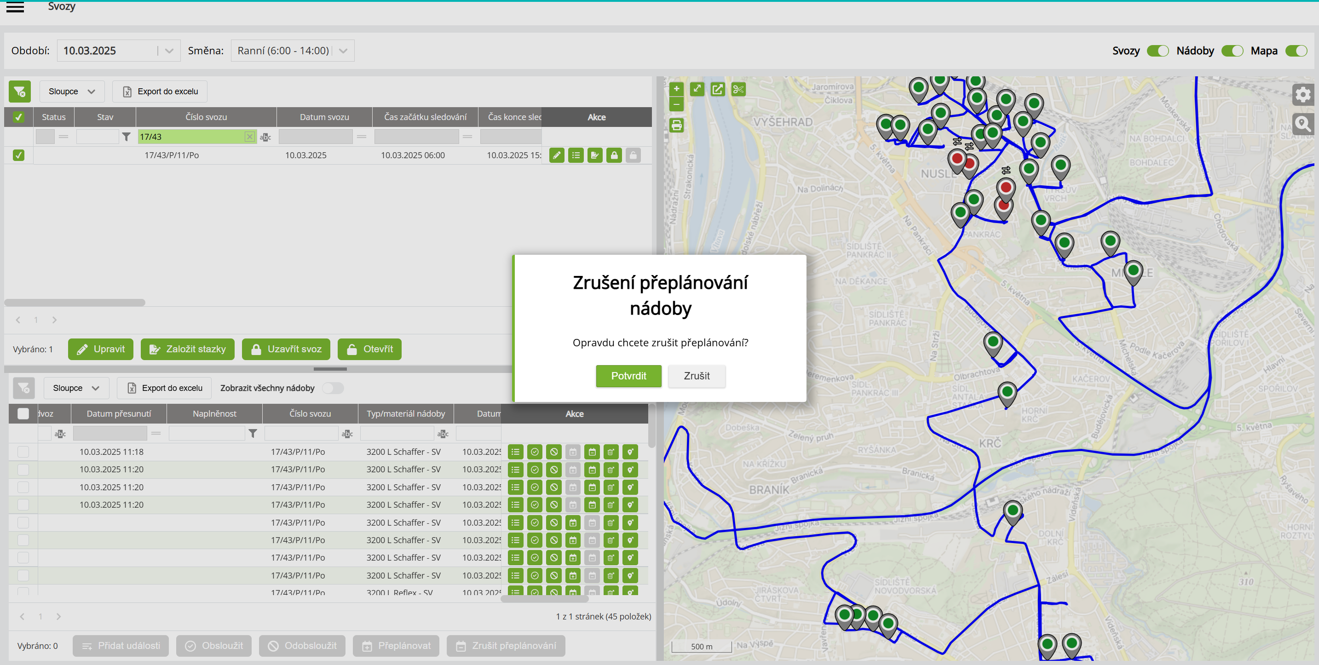This screenshot has height=665, width=1319.
Task: Expand the Směna shift dropdown
Action: [343, 51]
